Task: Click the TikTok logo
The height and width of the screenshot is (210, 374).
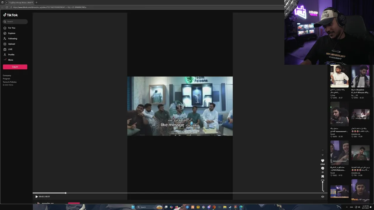Action: [x=11, y=15]
